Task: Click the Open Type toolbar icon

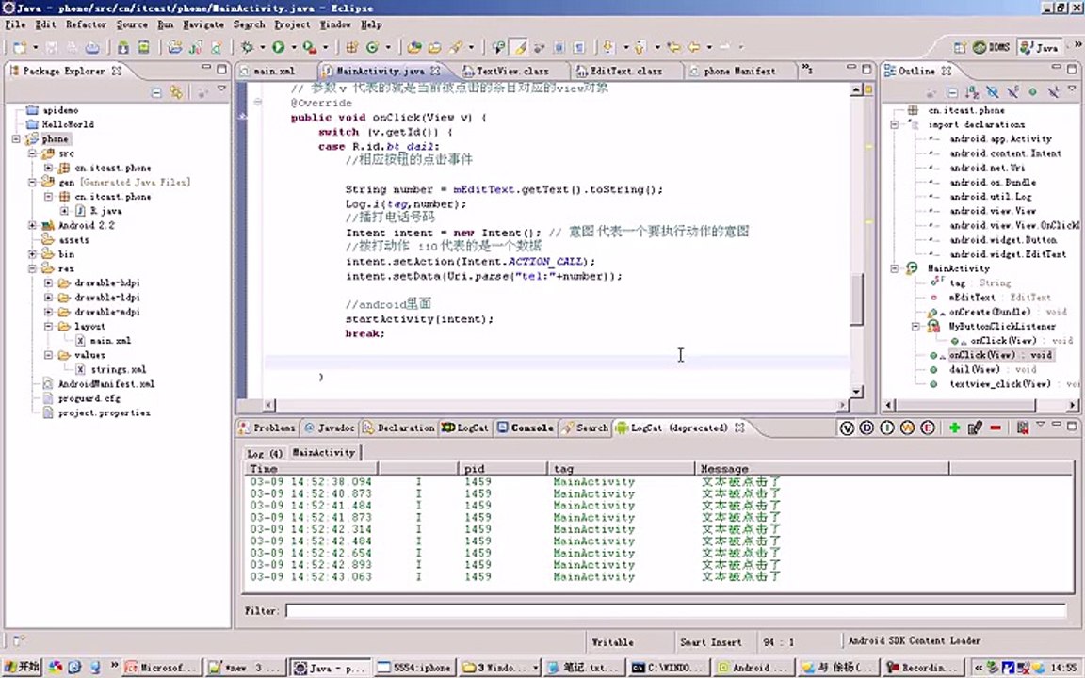Action: [x=413, y=47]
